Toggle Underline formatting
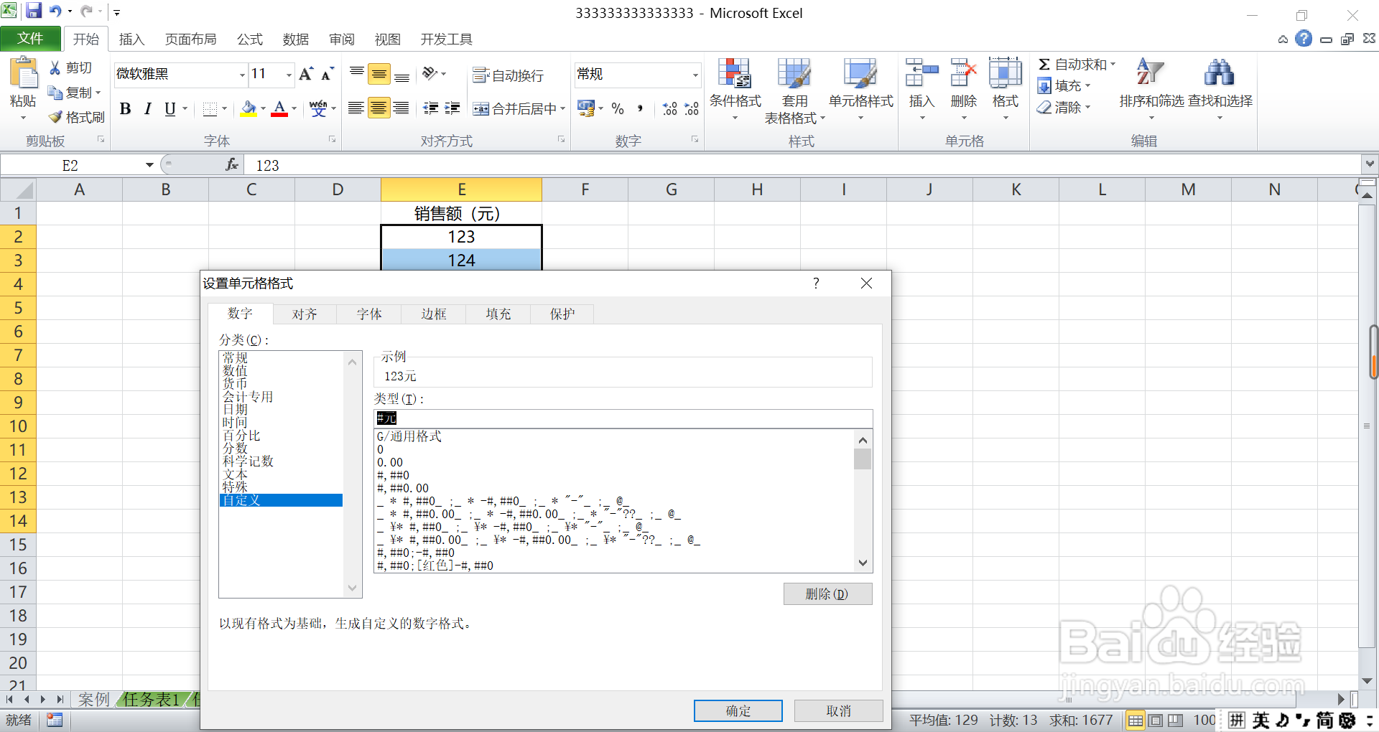Screen dimensions: 1379x732 (170, 109)
